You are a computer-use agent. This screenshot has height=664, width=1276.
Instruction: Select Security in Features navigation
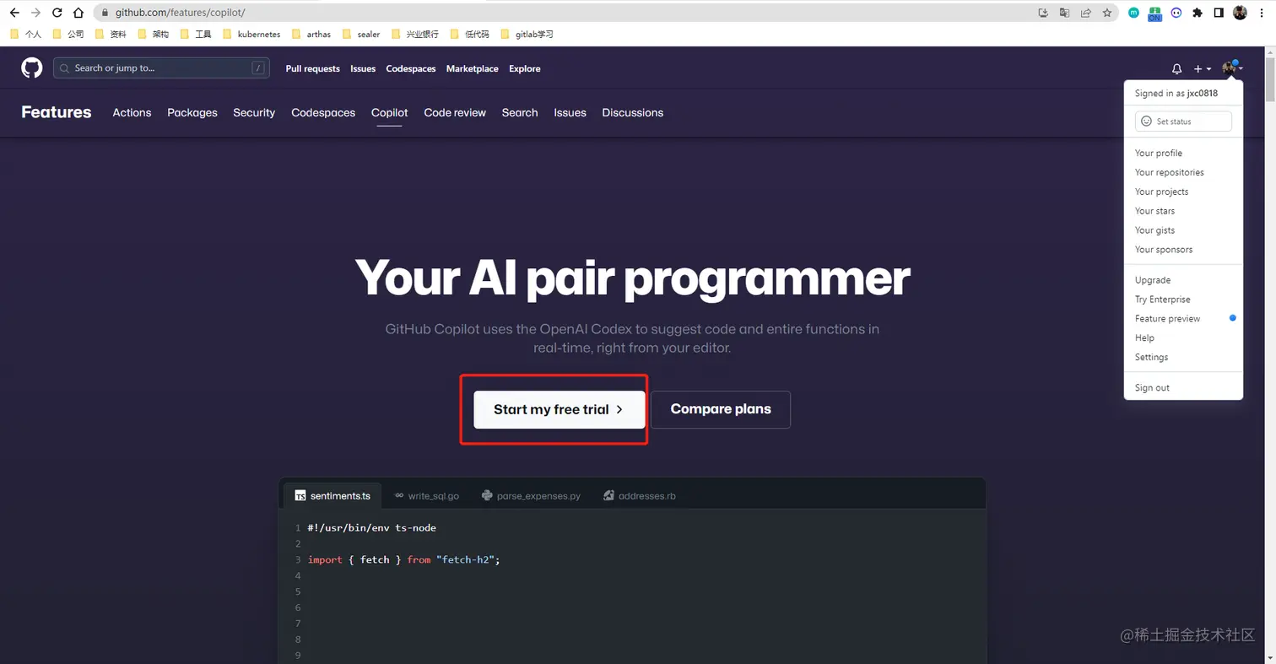pyautogui.click(x=254, y=112)
